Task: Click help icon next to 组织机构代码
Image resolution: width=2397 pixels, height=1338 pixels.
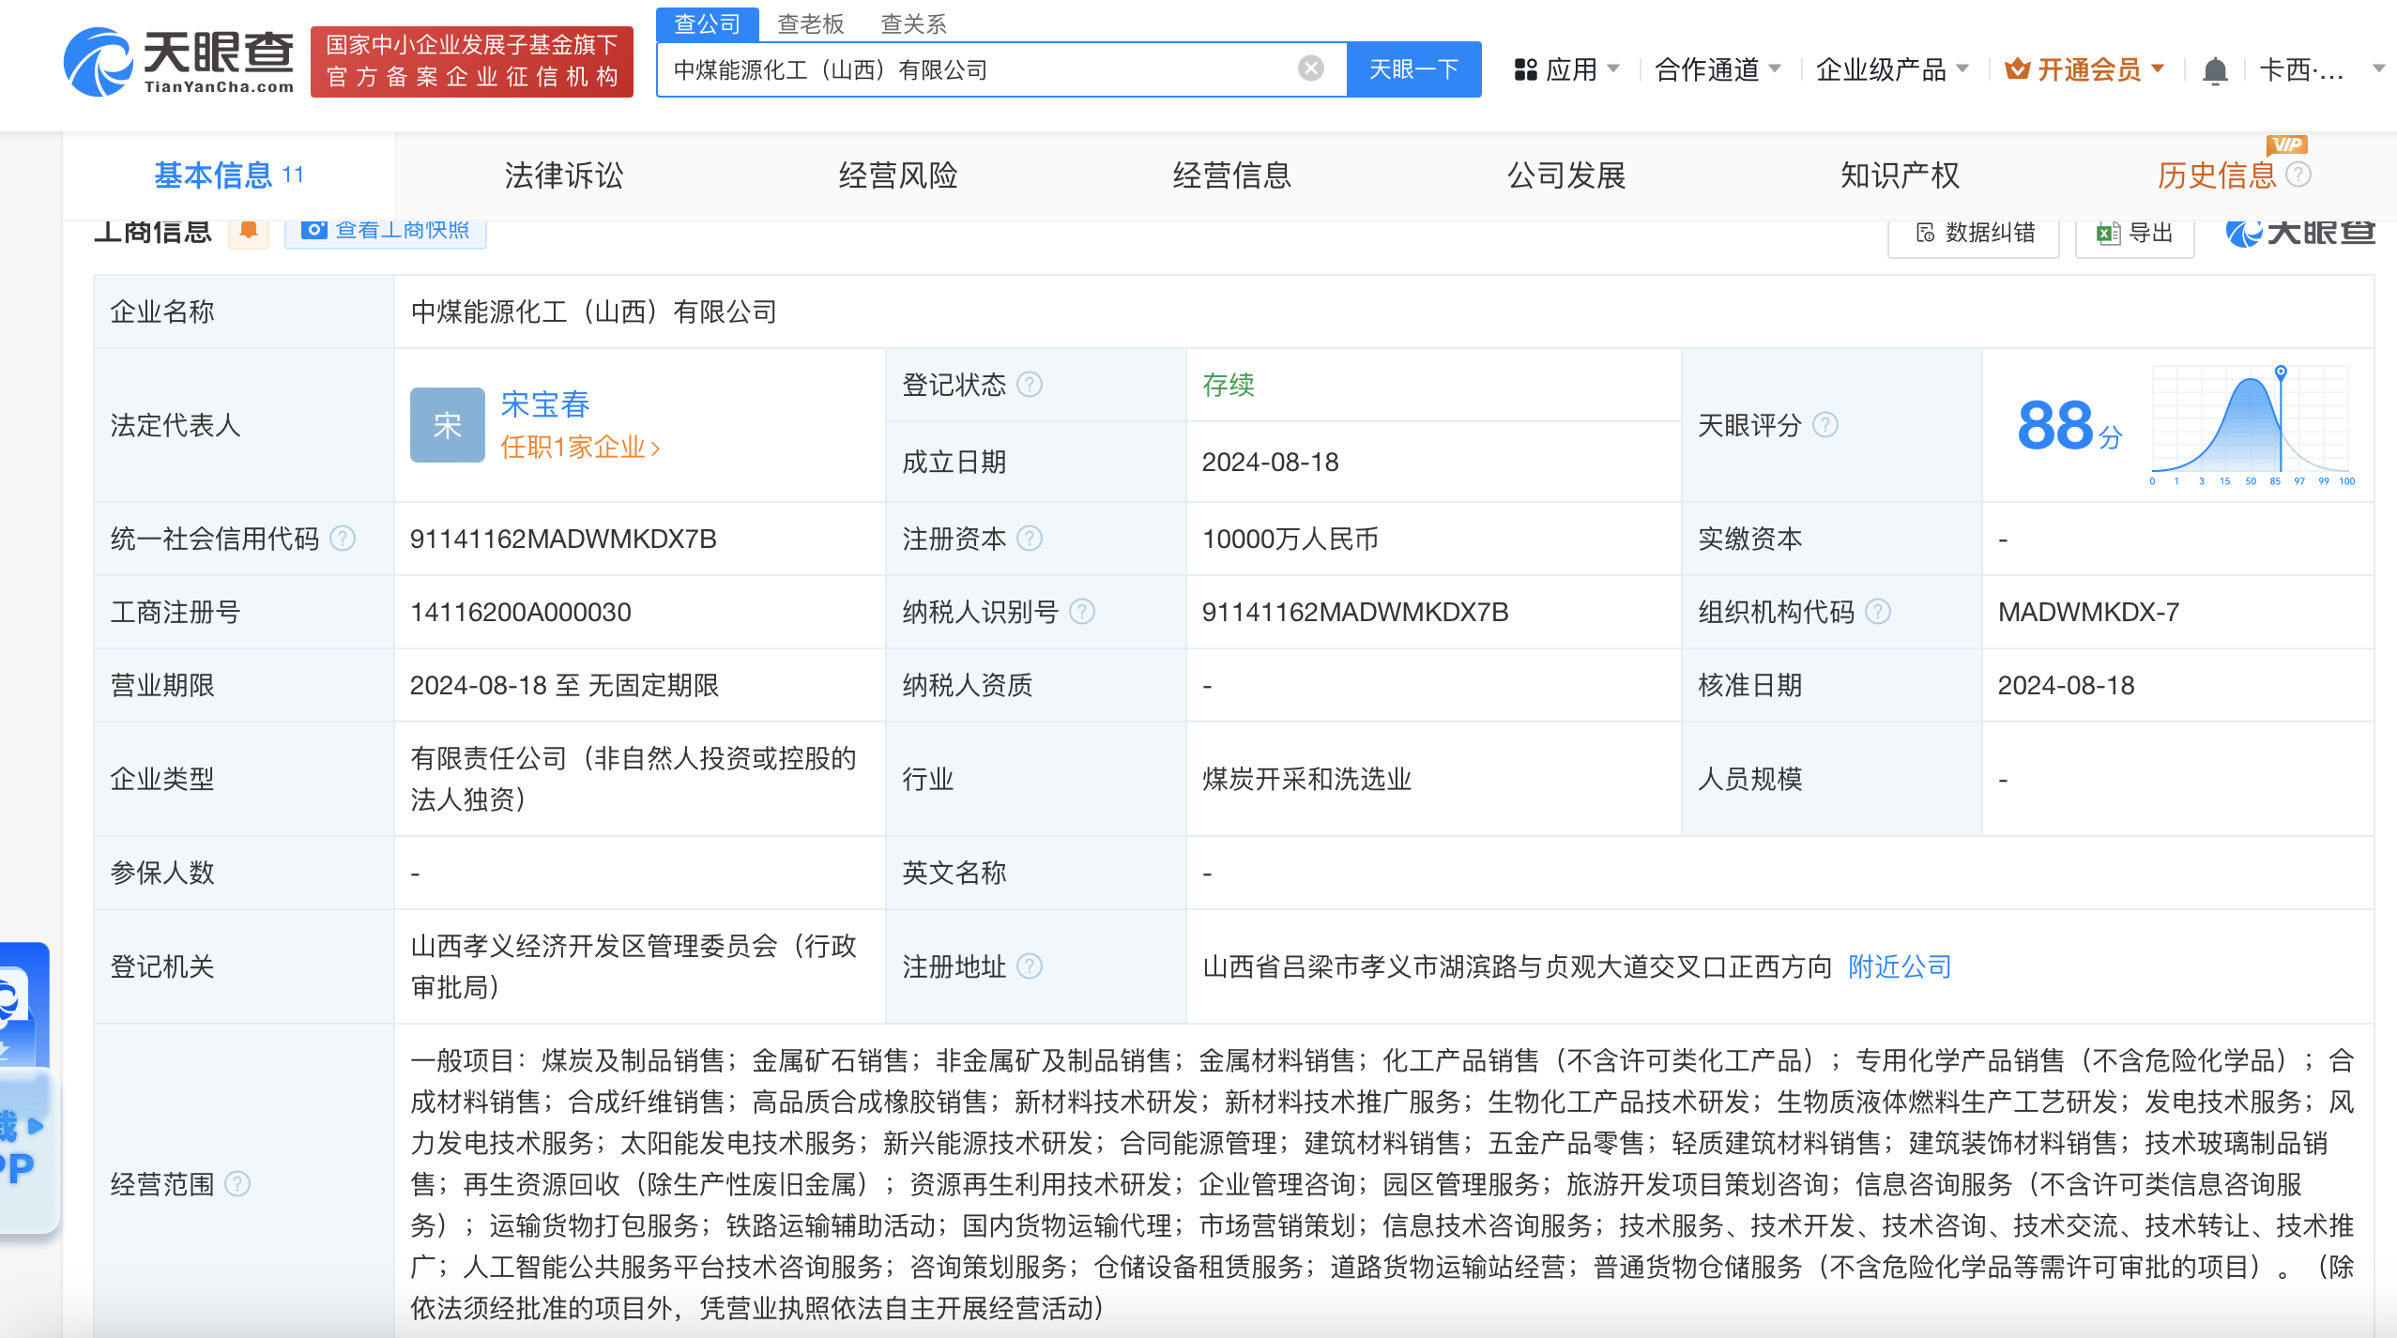Action: point(1878,612)
